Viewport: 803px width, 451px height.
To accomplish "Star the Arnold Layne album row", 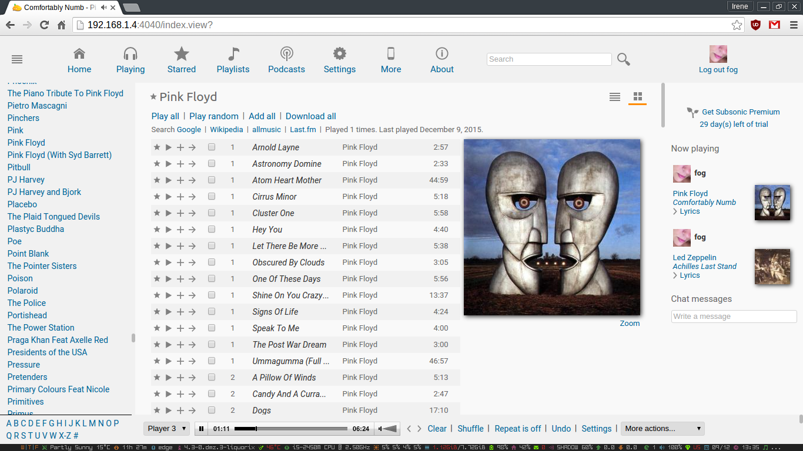I will 157,147.
